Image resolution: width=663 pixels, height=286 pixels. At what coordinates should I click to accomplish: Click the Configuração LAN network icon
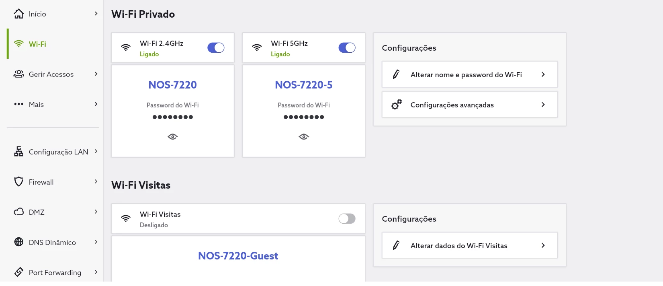[18, 152]
